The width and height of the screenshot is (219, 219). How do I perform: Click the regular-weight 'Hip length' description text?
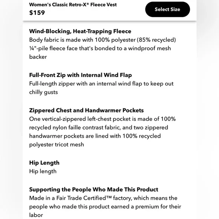(43, 171)
